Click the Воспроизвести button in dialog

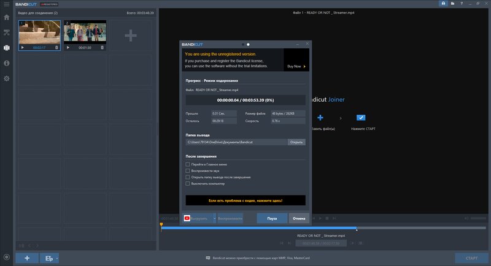click(230, 218)
